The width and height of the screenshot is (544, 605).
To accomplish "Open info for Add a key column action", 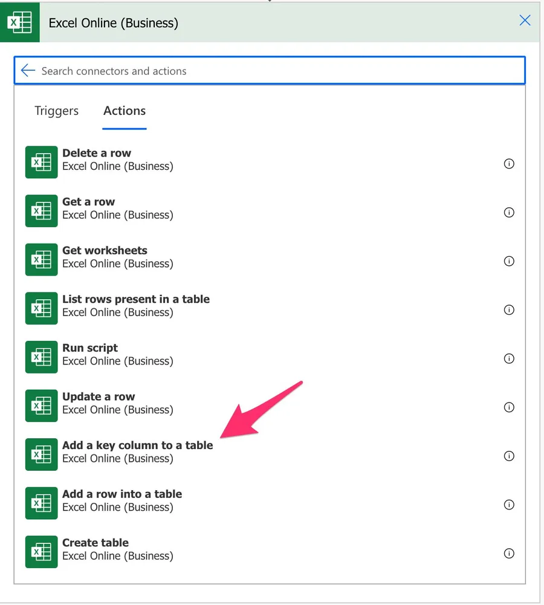I will click(x=509, y=456).
